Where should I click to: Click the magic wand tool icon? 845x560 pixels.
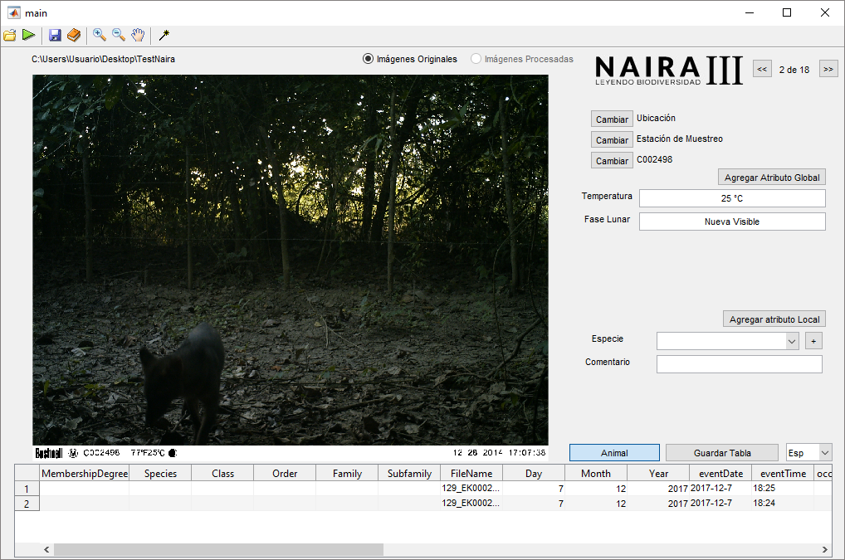tap(164, 35)
